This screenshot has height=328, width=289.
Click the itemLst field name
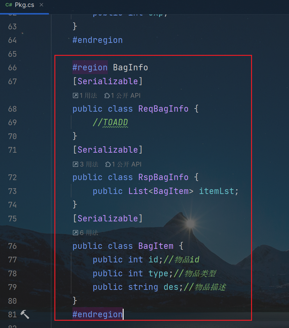[217, 191]
